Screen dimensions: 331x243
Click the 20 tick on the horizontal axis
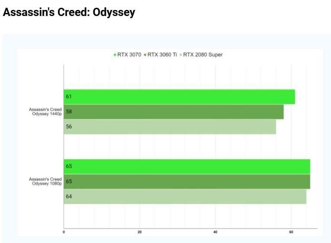coord(140,233)
